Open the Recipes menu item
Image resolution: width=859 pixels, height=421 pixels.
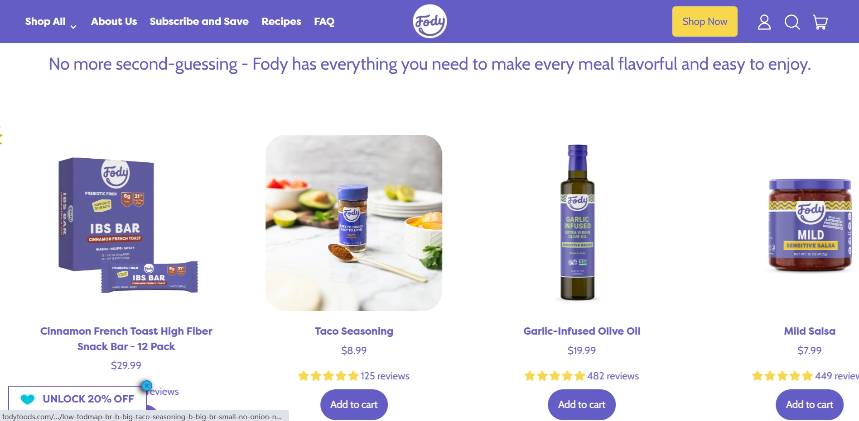(x=281, y=21)
